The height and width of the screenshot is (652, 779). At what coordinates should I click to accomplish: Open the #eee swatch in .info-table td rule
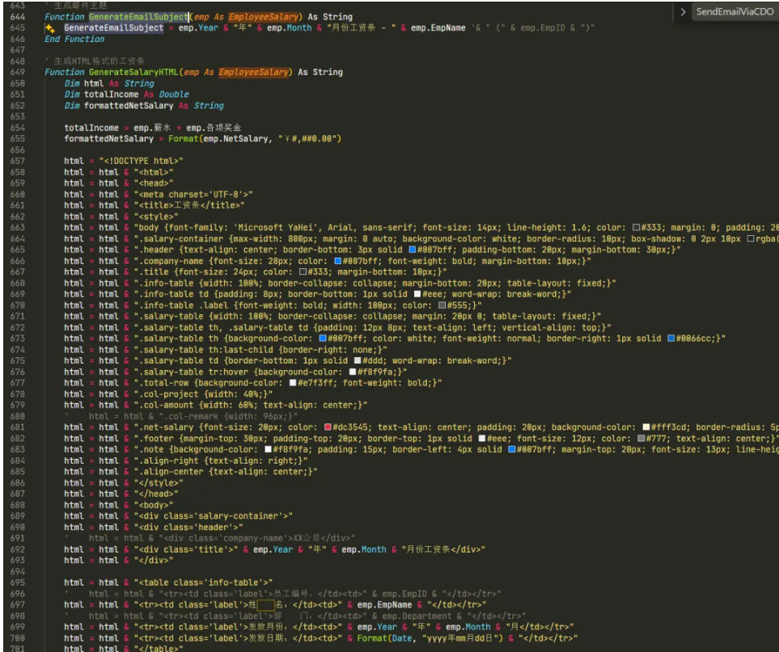tap(417, 294)
